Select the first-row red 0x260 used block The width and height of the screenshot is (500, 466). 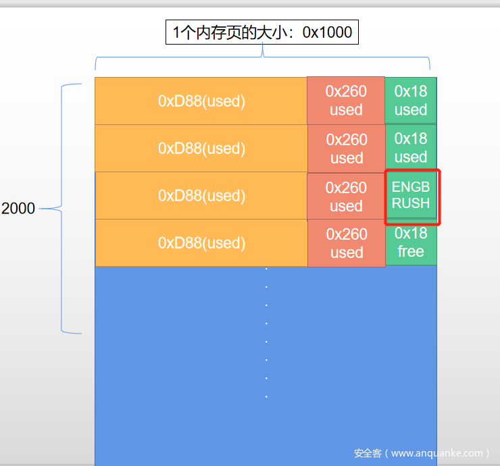[346, 101]
